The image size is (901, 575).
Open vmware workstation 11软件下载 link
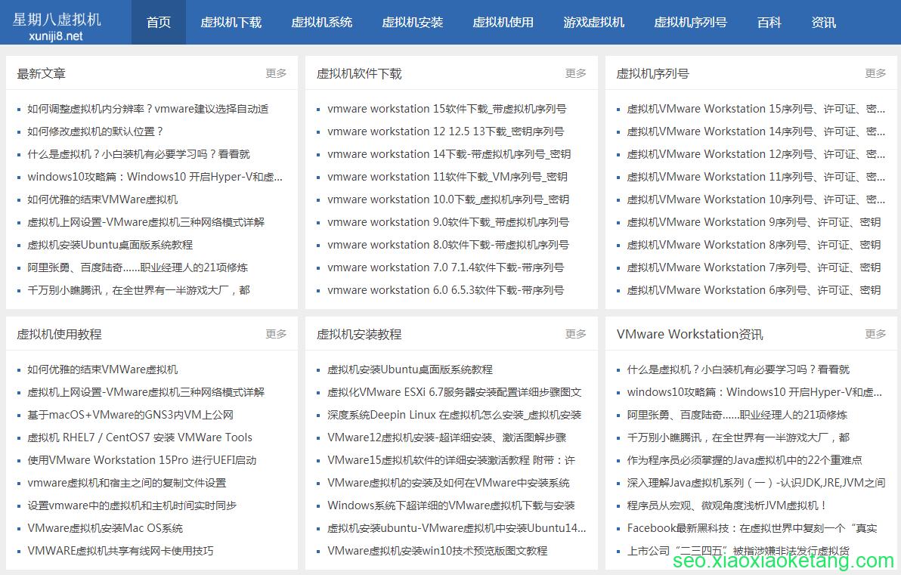447,177
